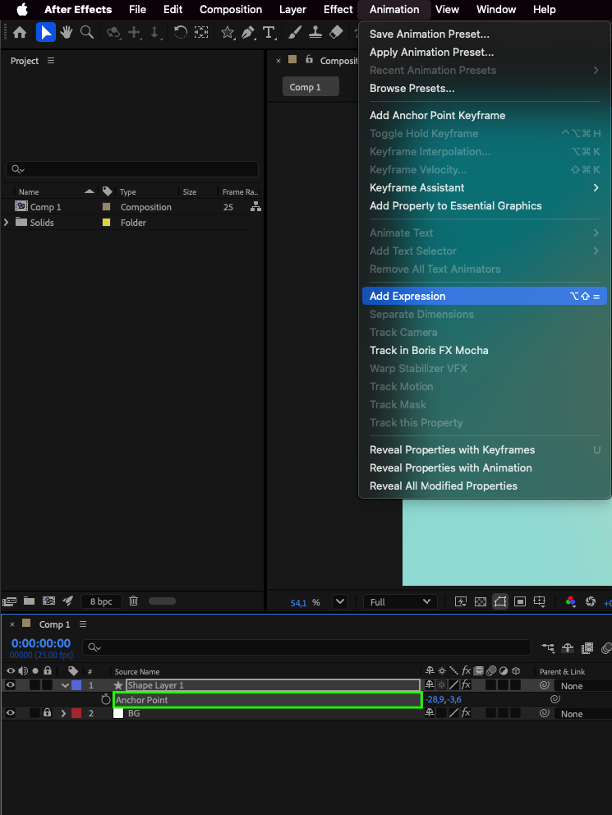Toggle shy layers hide switch in timeline
The width and height of the screenshot is (612, 815).
[568, 647]
